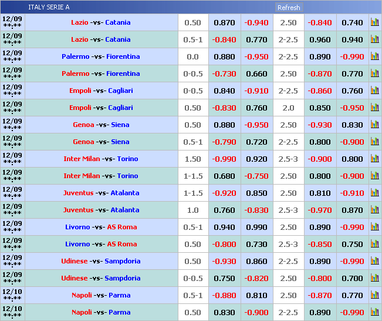Image resolution: width=382 pixels, height=321 pixels.
Task: Open chart icon for Palermo-Fiorentina 0.0 handicap row
Action: pos(374,56)
